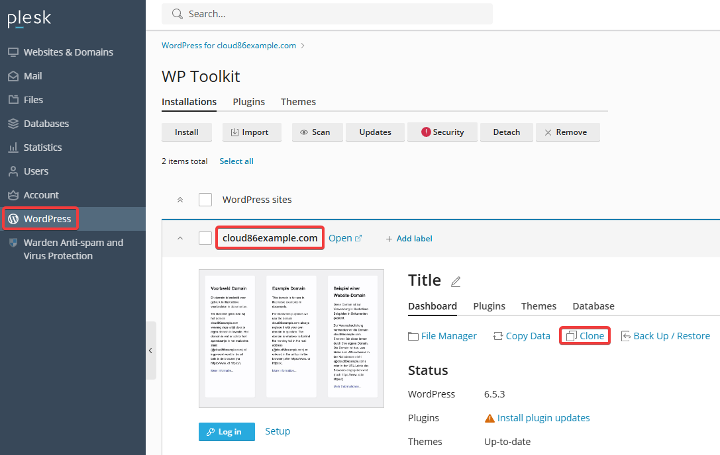Click the Databases stack icon
720x455 pixels.
(x=13, y=124)
